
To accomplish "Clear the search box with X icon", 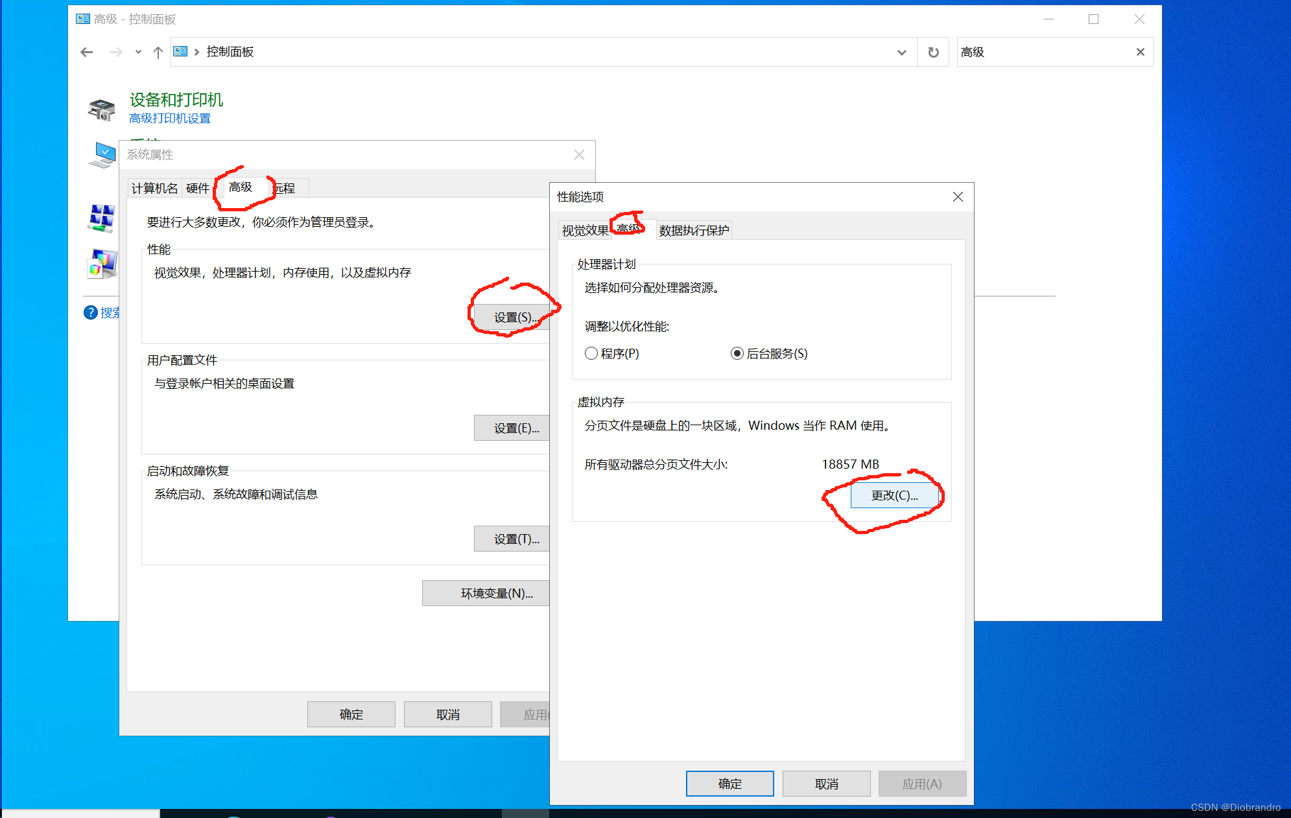I will click(1140, 52).
